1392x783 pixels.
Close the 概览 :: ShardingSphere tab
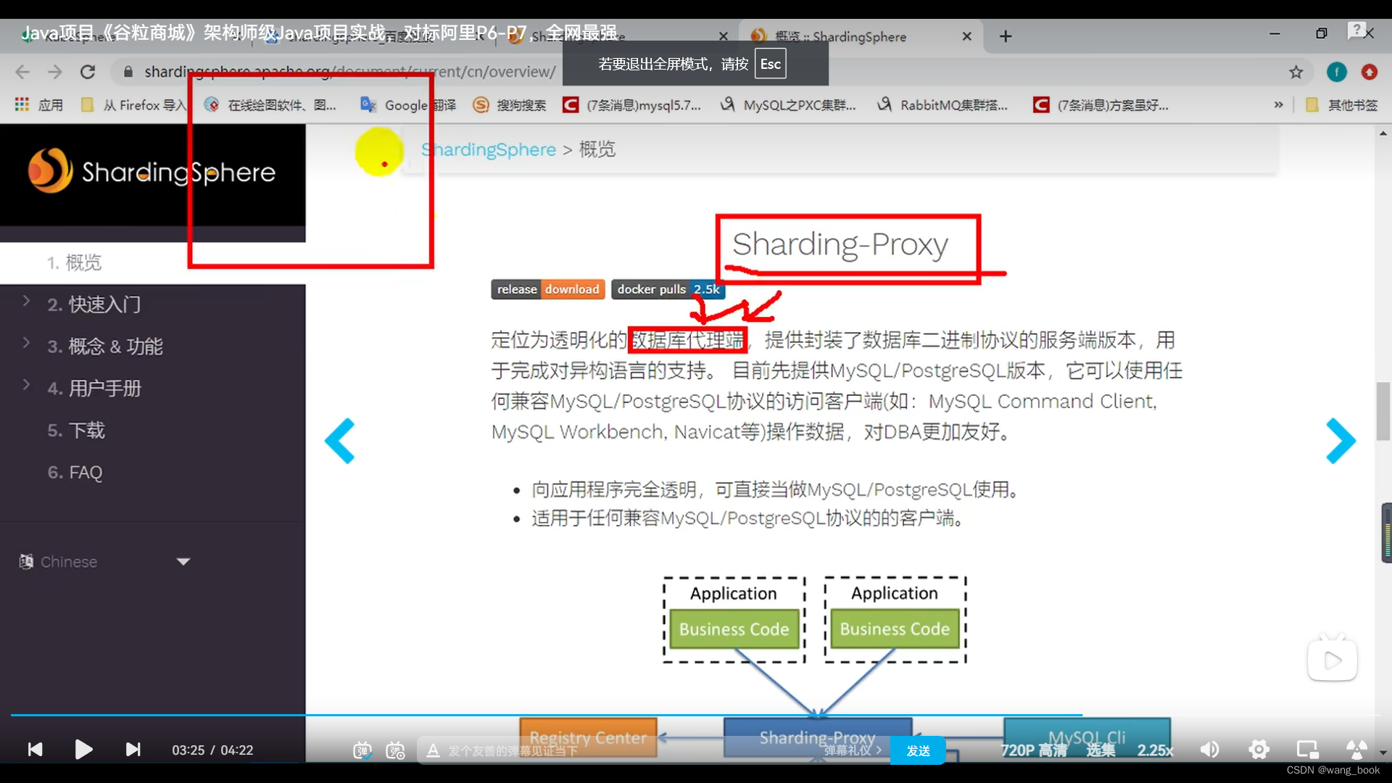pos(966,36)
